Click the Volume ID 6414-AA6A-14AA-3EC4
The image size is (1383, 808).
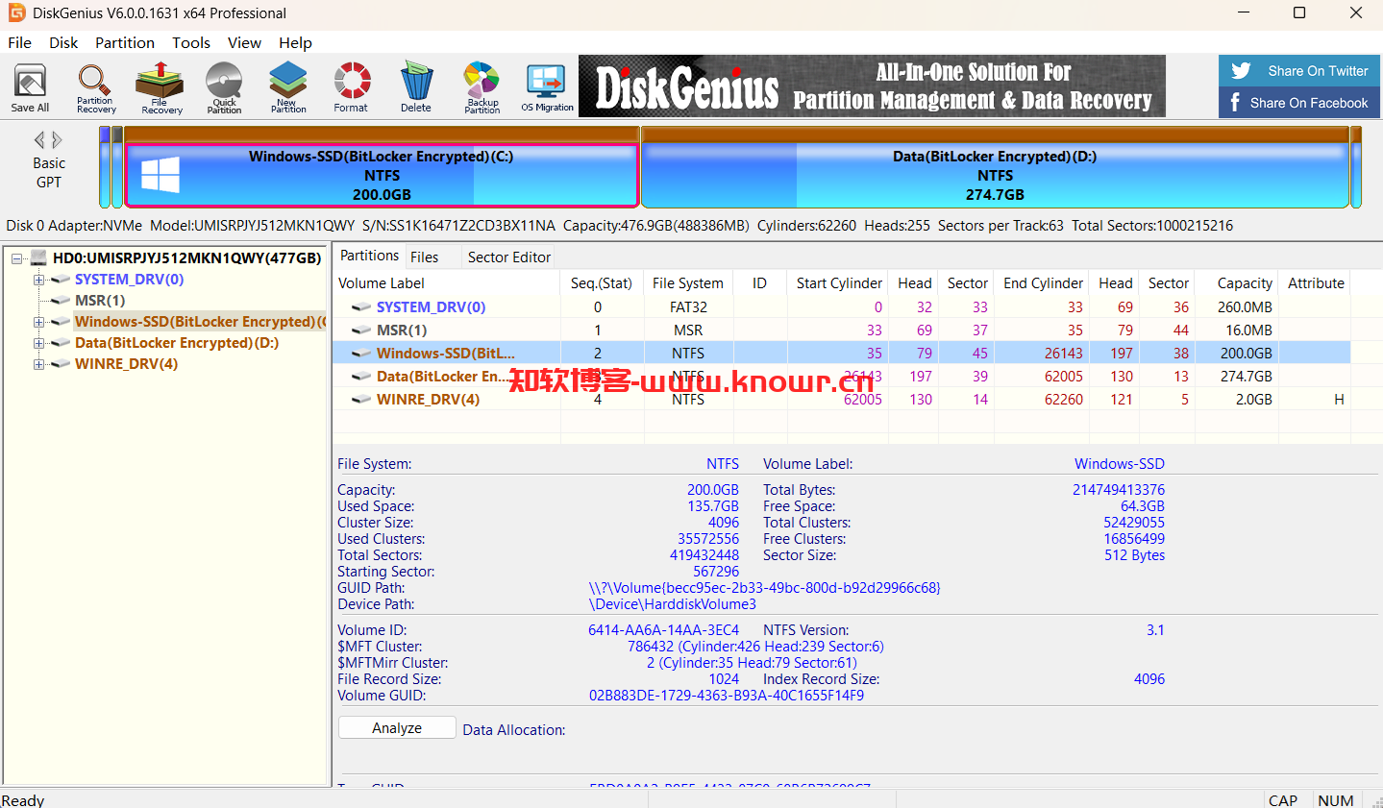point(663,630)
